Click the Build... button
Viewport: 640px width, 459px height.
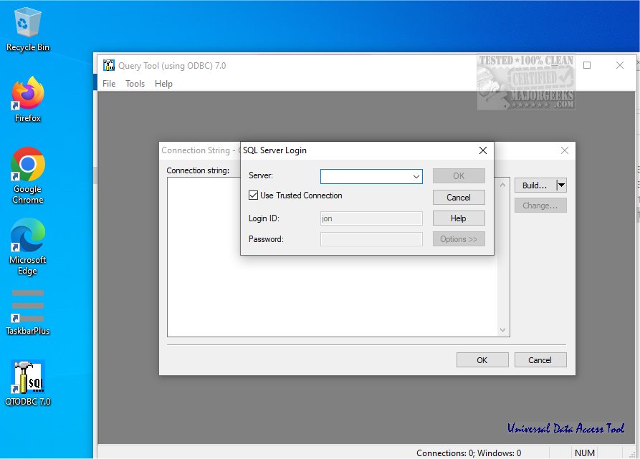535,185
